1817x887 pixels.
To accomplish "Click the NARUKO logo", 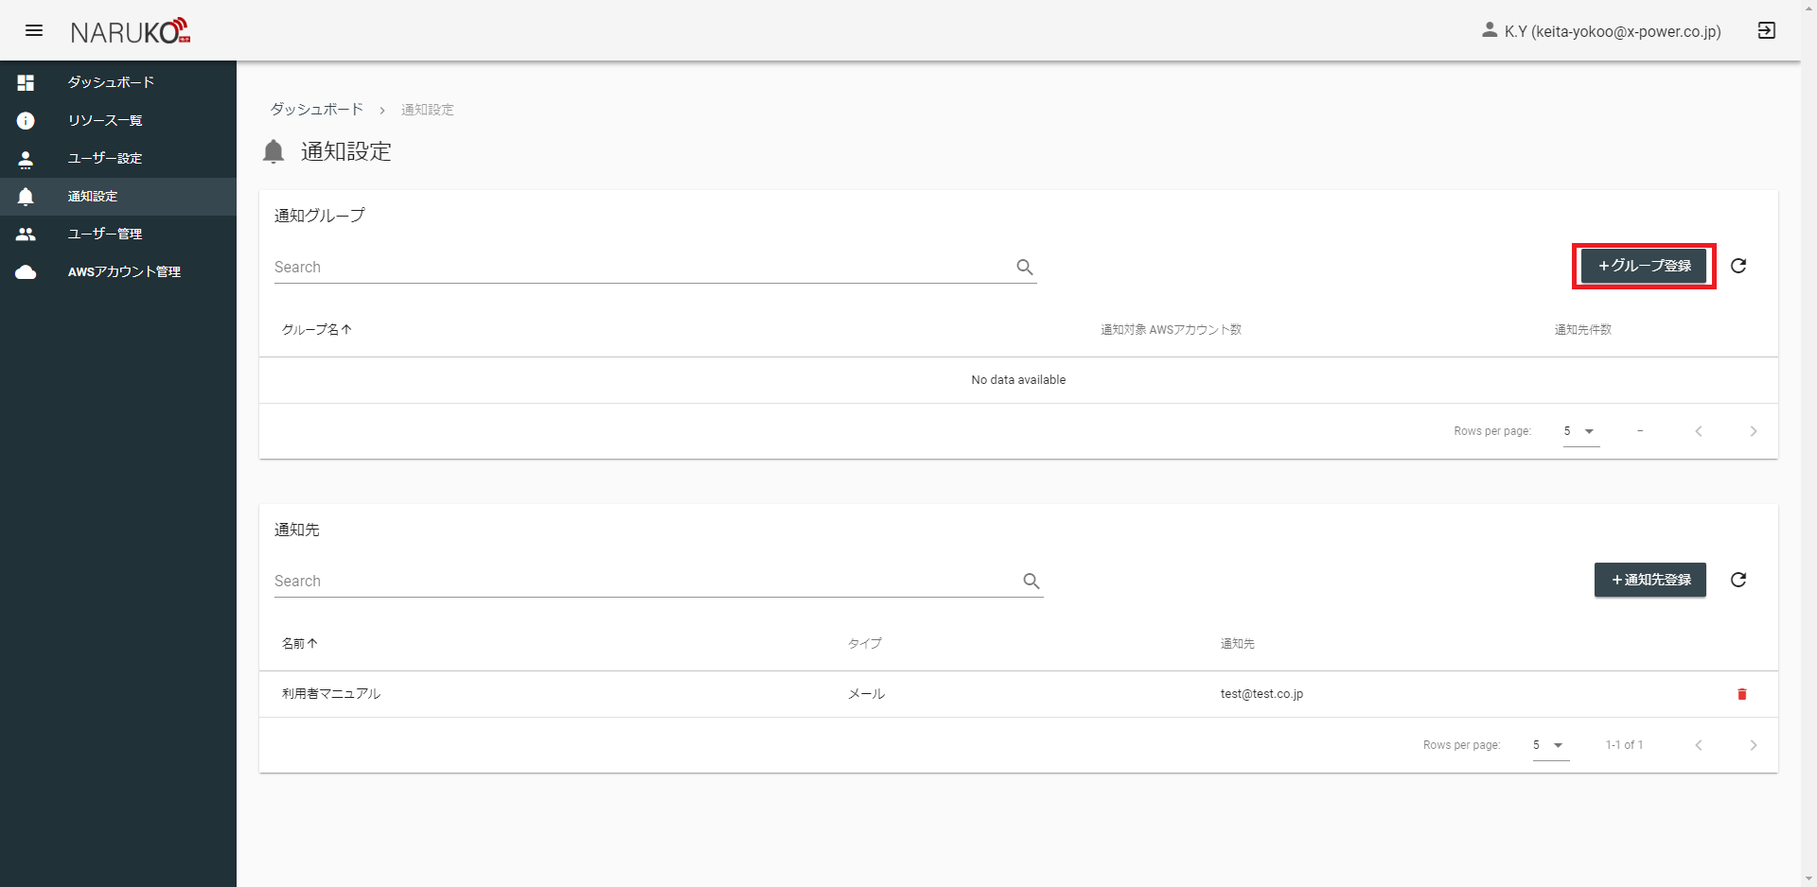I will (x=131, y=31).
